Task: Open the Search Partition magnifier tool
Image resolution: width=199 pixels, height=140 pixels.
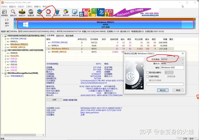Action: click(13, 13)
